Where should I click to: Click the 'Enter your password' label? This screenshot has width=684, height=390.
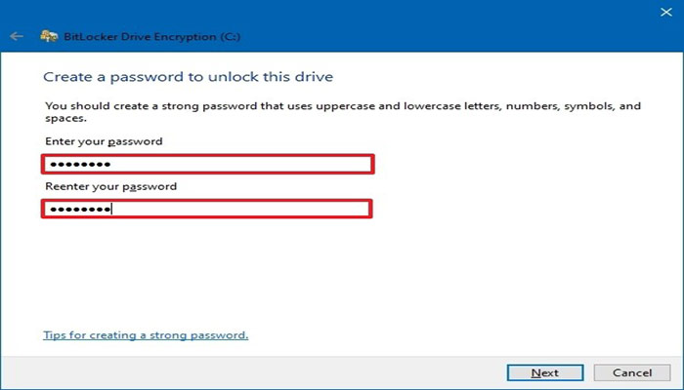click(104, 141)
